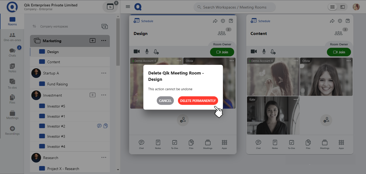This screenshot has height=174, width=366.
Task: Open Content room in new window
Action: (x=348, y=21)
